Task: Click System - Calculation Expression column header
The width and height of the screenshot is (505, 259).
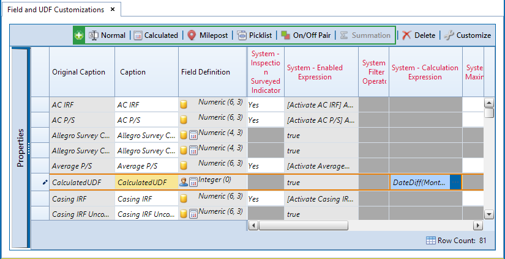Action: tap(426, 72)
